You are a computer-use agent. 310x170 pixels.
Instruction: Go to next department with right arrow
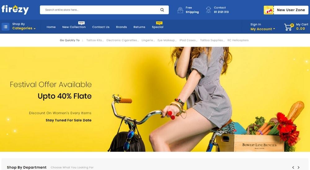tap(299, 168)
